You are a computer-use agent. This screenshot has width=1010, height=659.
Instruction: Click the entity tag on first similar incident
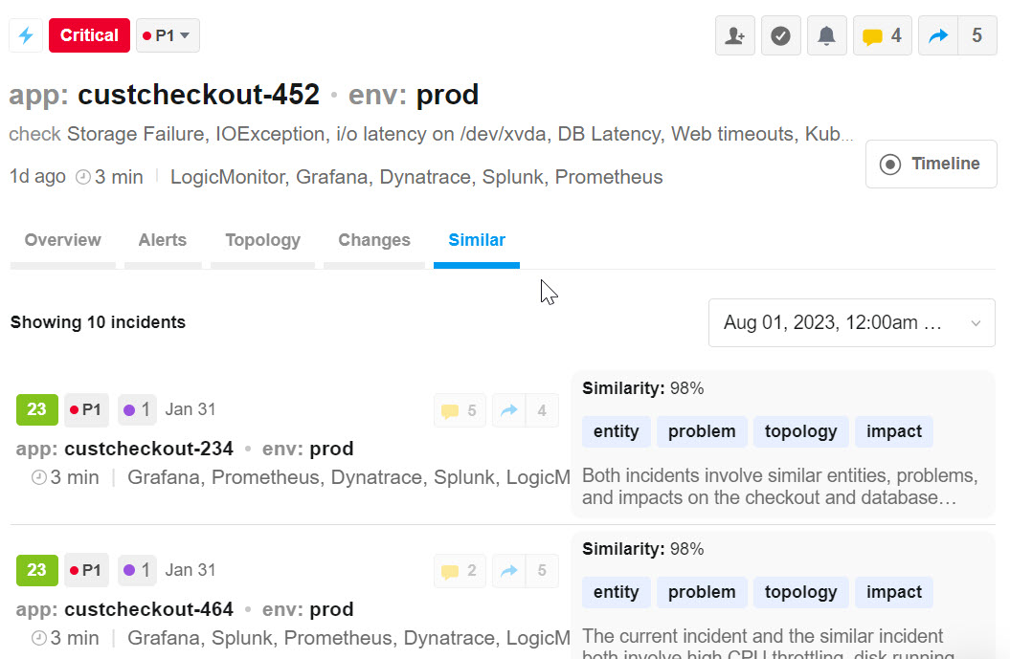[616, 431]
